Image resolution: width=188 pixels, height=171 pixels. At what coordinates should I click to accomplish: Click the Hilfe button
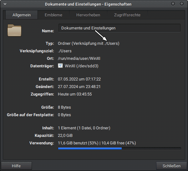pos(17,166)
